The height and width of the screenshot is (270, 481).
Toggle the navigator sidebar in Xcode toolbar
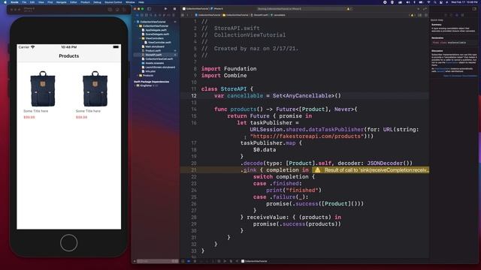point(150,9)
